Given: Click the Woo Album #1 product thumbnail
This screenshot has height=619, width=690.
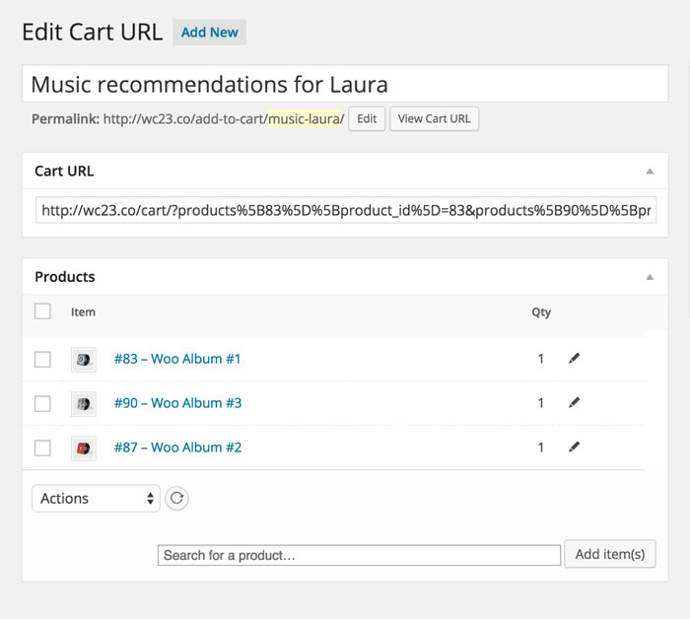Looking at the screenshot, I should (84, 360).
